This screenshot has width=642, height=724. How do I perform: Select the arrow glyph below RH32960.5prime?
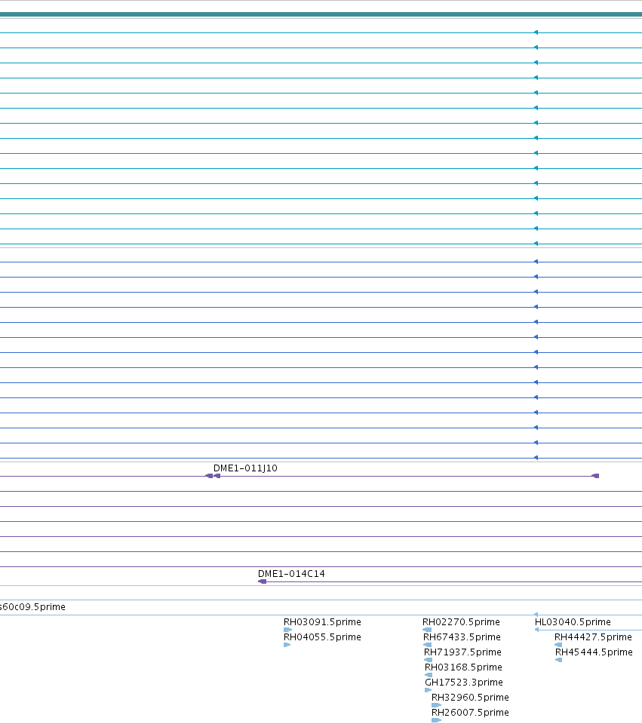(x=437, y=705)
